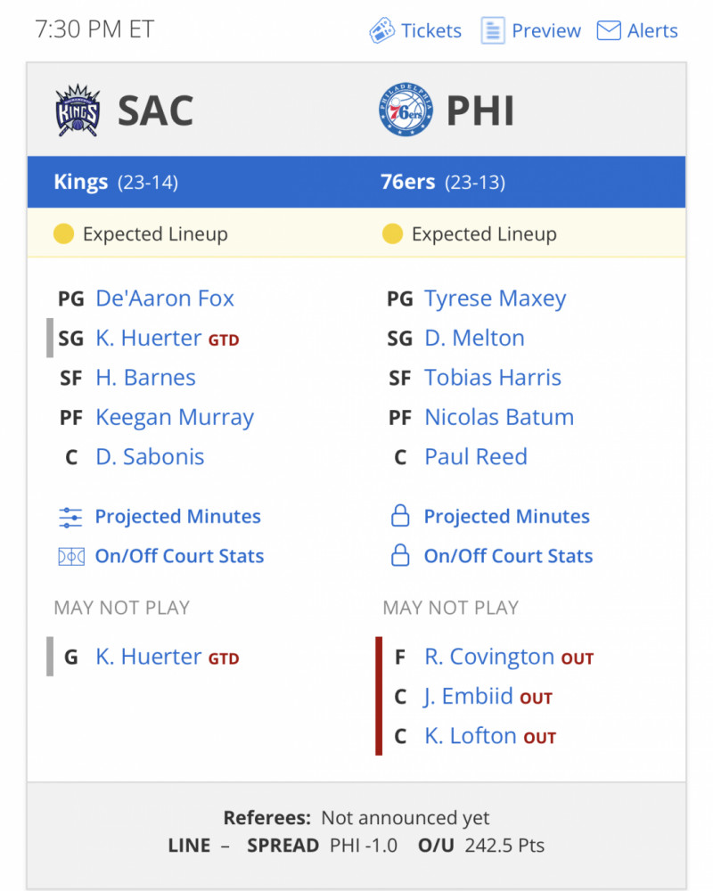
Task: Click the Alerts envelope icon
Action: click(x=609, y=30)
